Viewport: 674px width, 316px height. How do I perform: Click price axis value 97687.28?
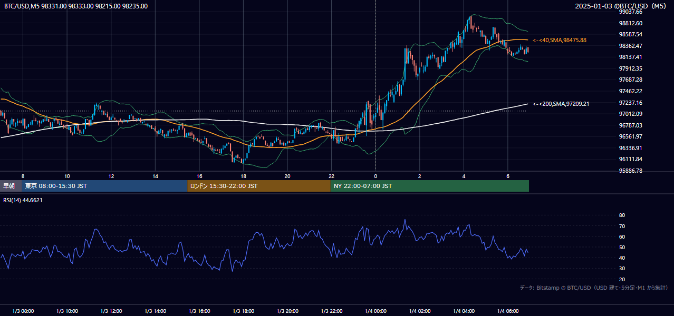point(631,80)
